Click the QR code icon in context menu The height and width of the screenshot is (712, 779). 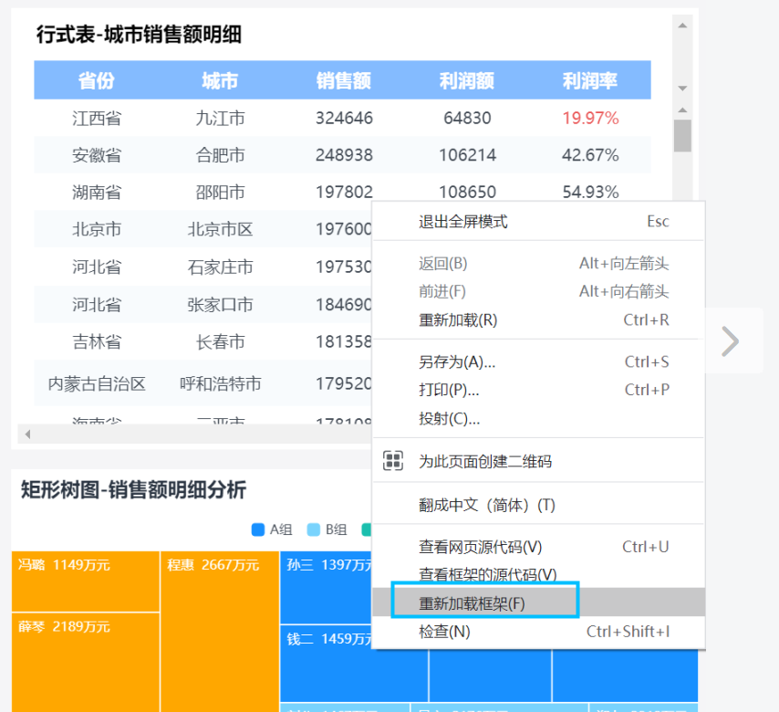393,461
